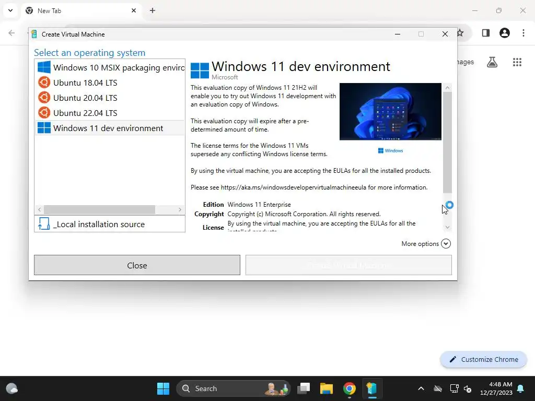Open Chrome three-dot menu
Viewport: 535px width, 401px height.
524,33
